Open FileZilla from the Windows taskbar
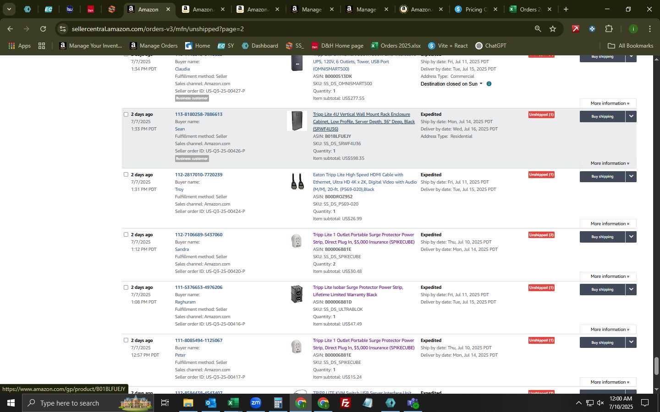 pyautogui.click(x=346, y=403)
